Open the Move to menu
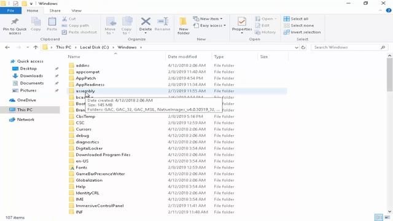 110,26
